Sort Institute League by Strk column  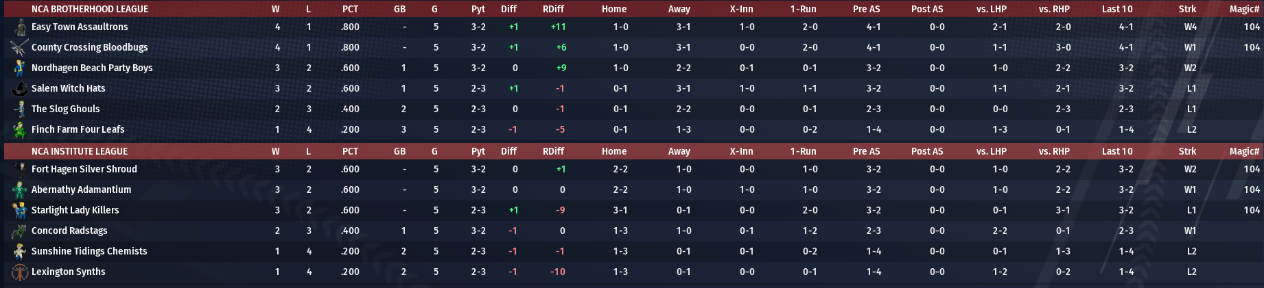1187,152
